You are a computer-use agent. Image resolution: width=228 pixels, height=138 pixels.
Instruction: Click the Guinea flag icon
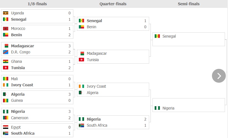click(6, 100)
